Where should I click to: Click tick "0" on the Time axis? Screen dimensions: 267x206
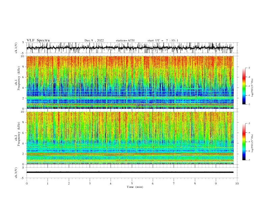pos(27,183)
